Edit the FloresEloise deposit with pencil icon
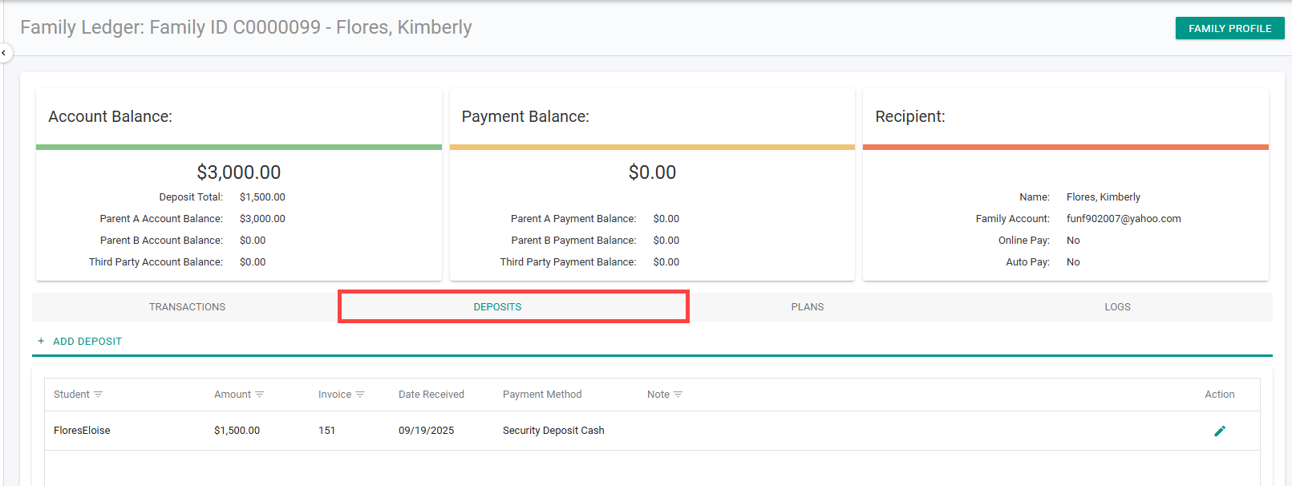 [1220, 431]
